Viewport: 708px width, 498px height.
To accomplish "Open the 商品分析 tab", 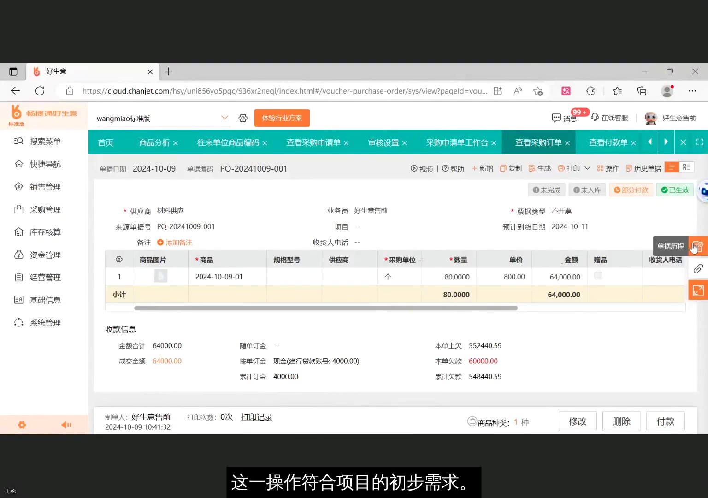I will [153, 142].
